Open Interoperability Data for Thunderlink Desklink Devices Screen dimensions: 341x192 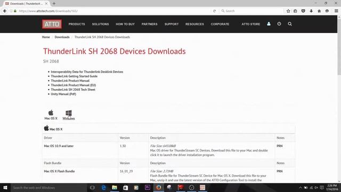pyautogui.click(x=87, y=72)
